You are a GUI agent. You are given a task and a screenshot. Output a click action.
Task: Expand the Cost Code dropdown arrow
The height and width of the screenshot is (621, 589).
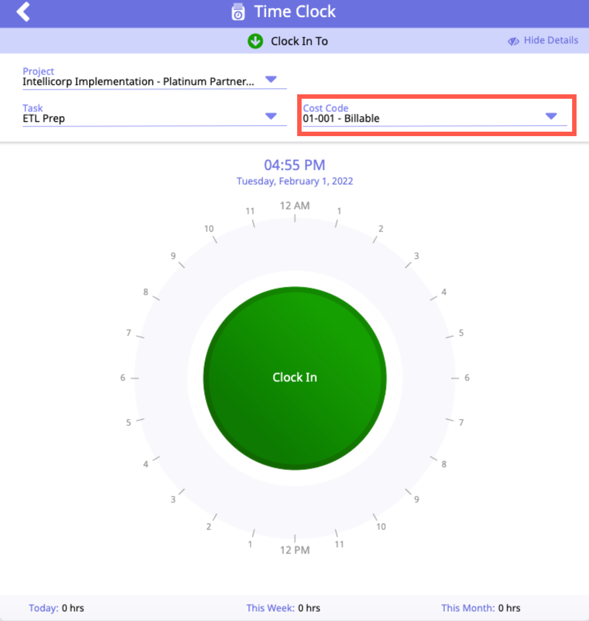click(551, 117)
